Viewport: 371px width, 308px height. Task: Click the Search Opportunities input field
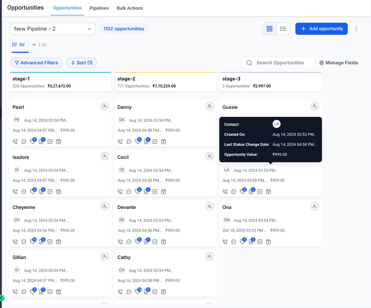tap(282, 63)
